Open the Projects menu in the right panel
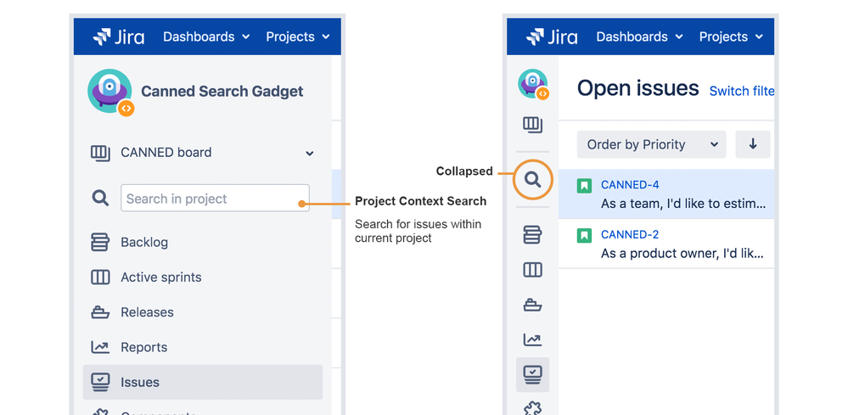This screenshot has height=415, width=848. click(731, 36)
